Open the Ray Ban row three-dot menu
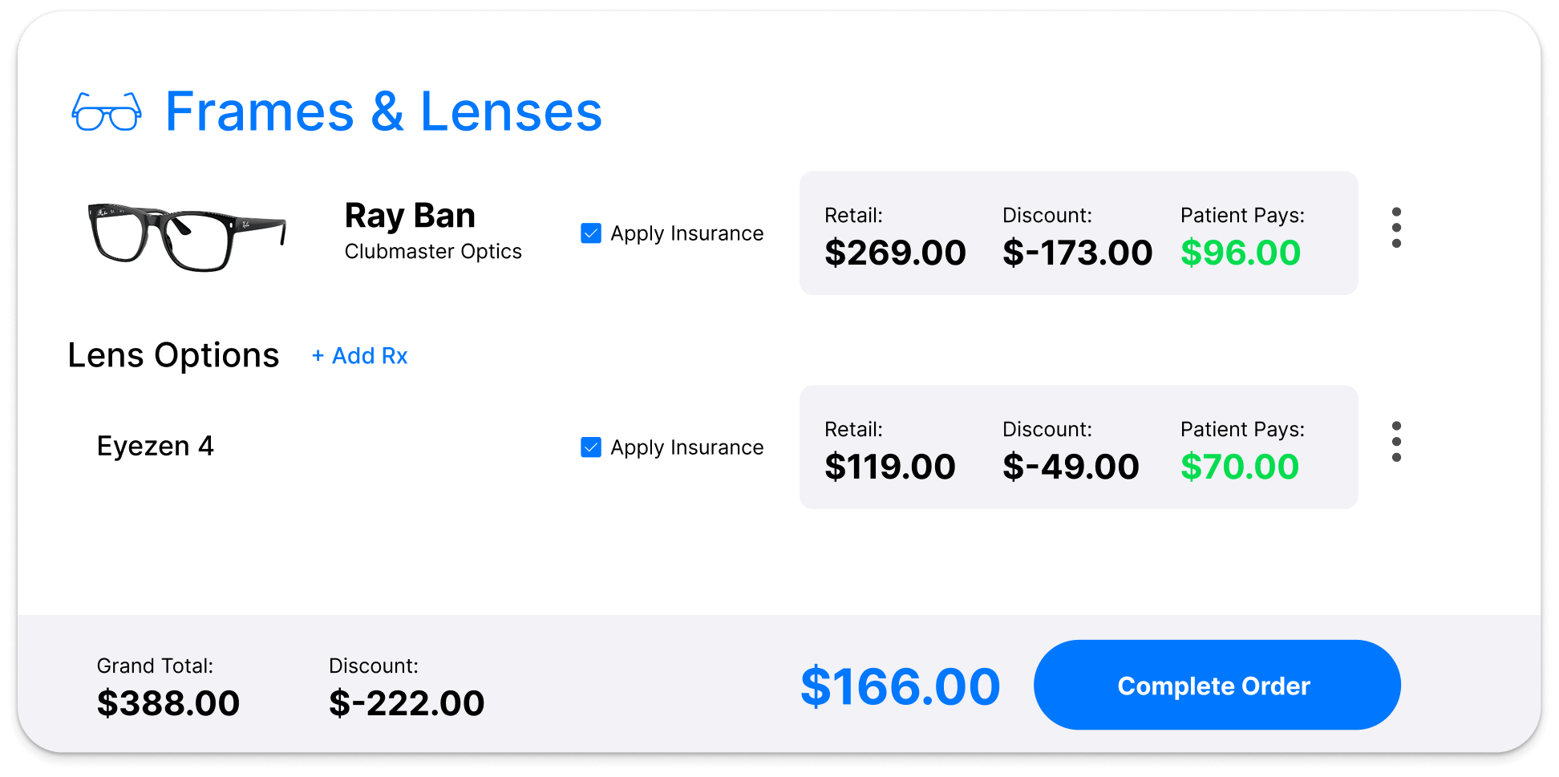 pos(1396,228)
